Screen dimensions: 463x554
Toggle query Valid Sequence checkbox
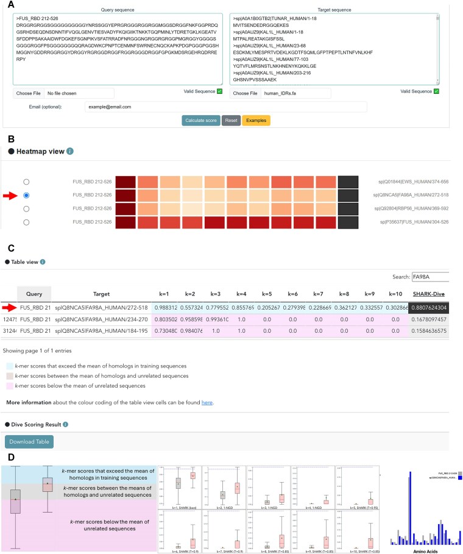[220, 91]
